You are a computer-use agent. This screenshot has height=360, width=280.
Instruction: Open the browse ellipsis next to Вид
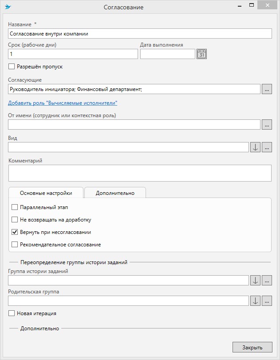pos(267,147)
